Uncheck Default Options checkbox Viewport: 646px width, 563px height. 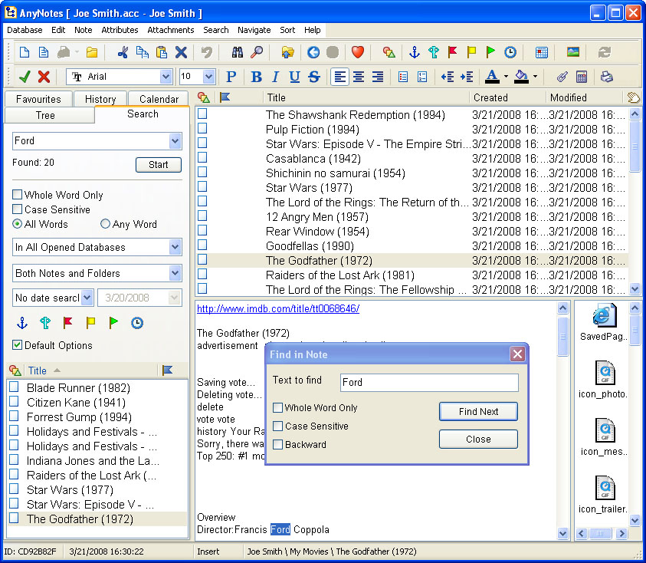click(x=18, y=345)
